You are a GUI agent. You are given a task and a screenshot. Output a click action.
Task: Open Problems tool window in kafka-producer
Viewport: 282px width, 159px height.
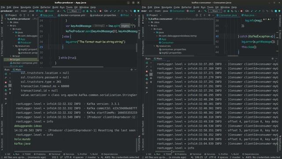point(40,154)
